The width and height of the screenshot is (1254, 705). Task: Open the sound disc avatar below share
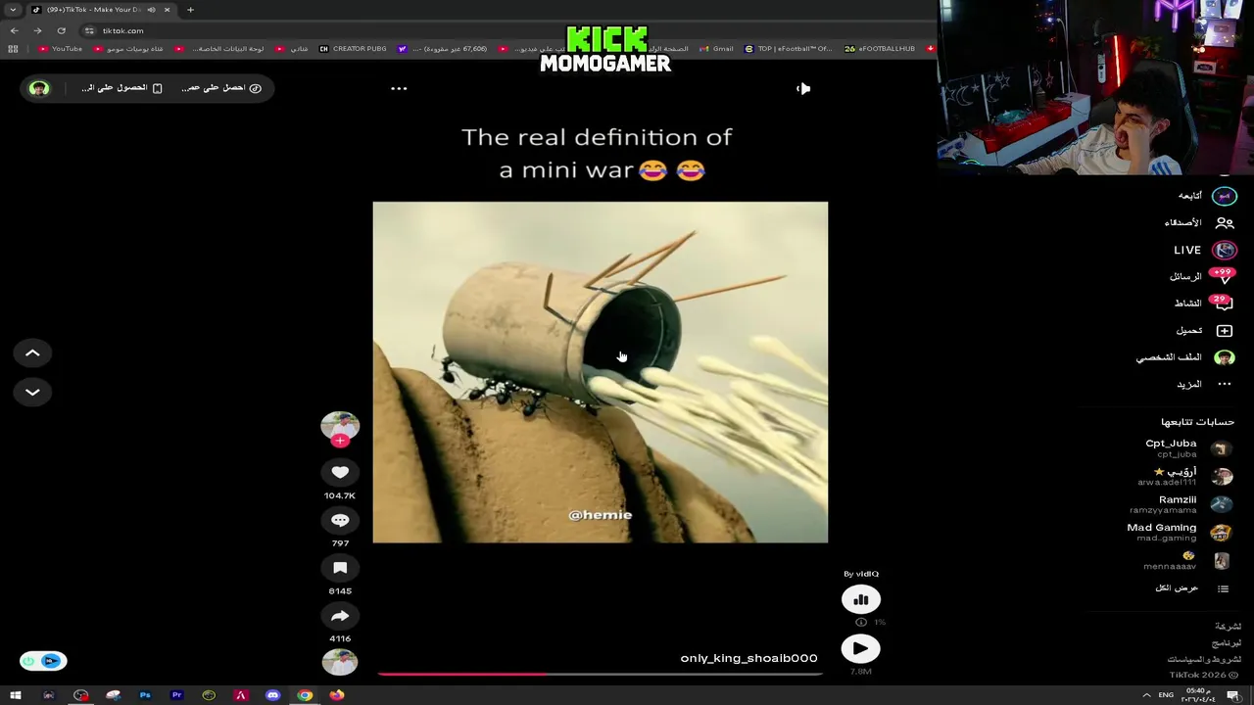pos(340,663)
